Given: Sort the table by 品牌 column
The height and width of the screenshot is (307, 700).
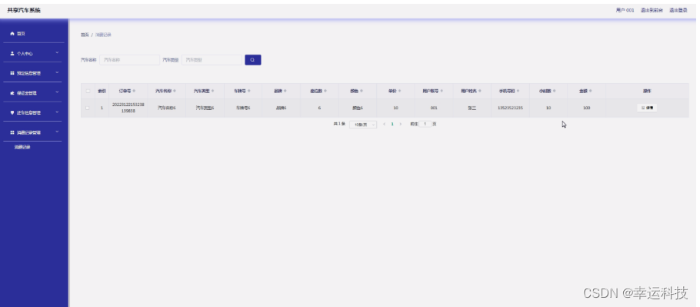Looking at the screenshot, I should pos(285,91).
